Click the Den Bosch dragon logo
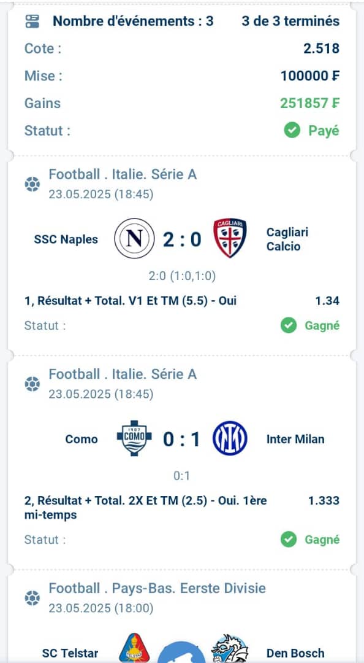The image size is (364, 663). click(230, 648)
